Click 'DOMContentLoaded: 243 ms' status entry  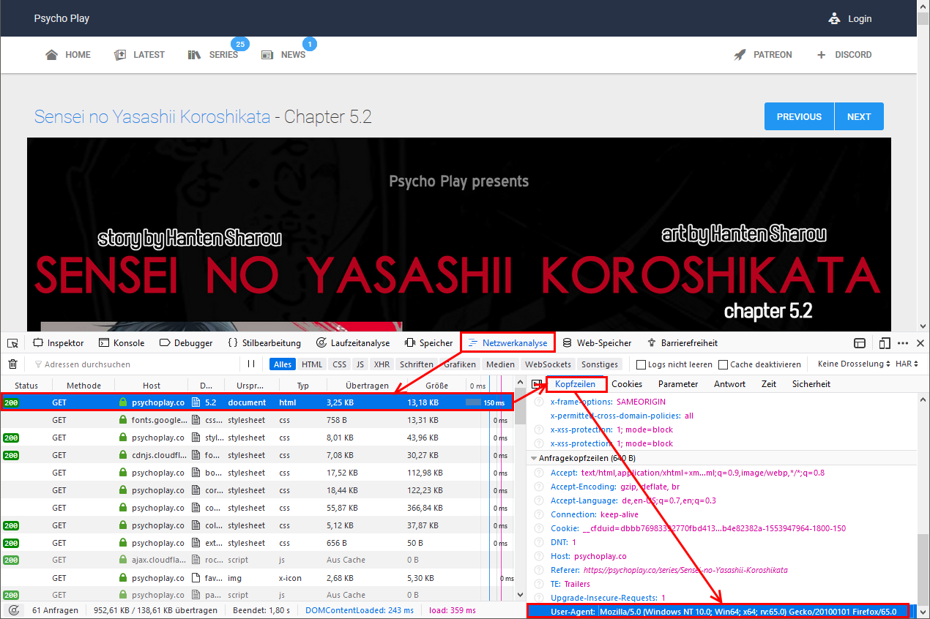pyautogui.click(x=360, y=610)
